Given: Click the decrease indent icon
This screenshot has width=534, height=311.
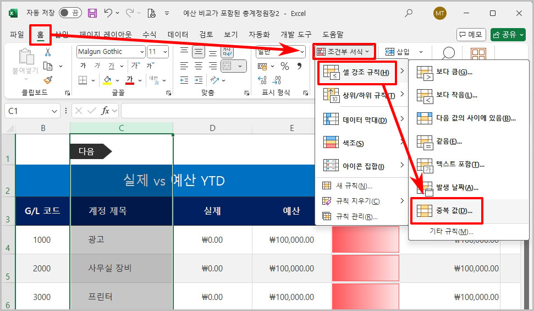Looking at the screenshot, I should 184,80.
